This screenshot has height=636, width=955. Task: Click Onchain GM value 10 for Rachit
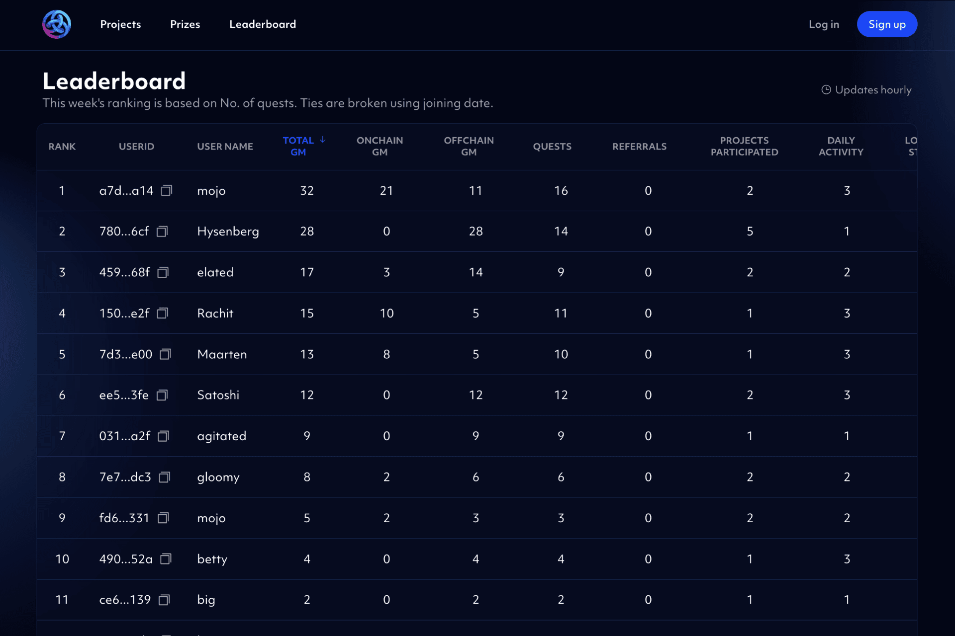386,313
